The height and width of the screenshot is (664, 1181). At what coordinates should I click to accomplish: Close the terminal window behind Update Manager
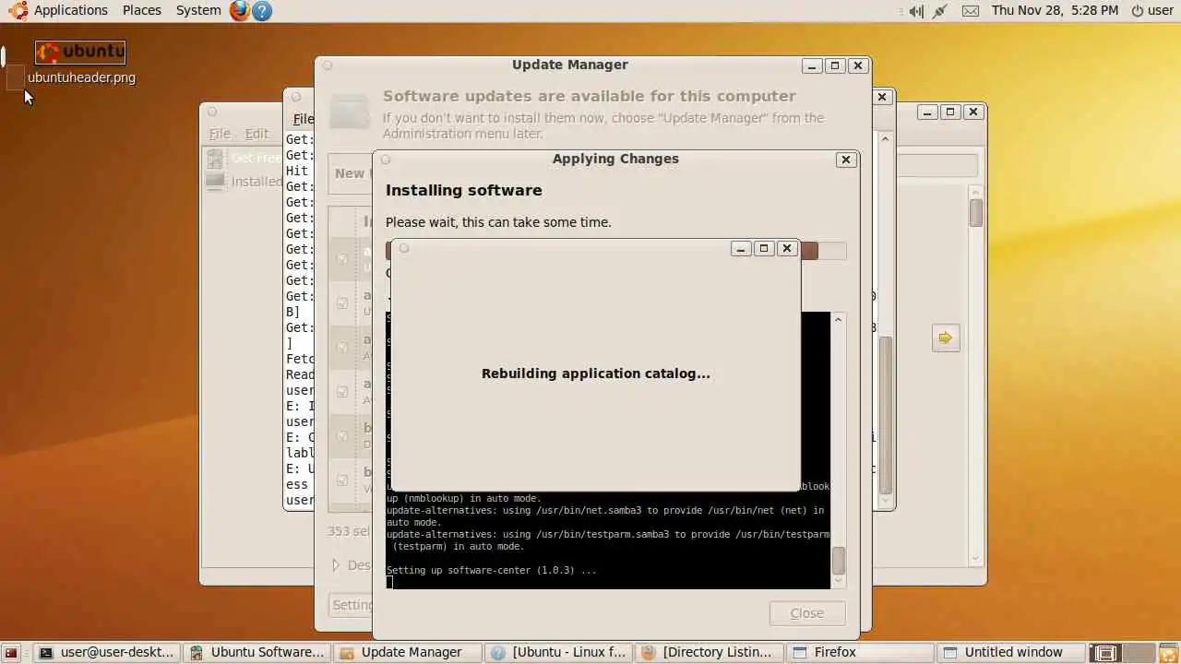[x=882, y=97]
